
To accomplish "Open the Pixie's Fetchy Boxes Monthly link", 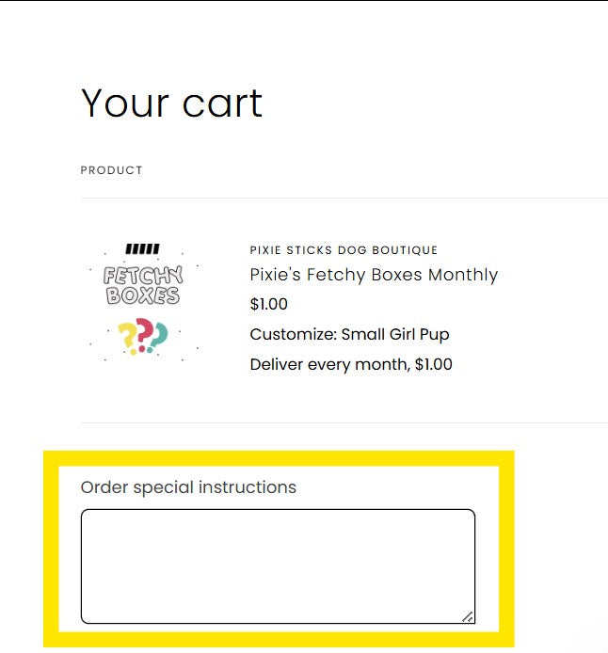I will pos(374,275).
